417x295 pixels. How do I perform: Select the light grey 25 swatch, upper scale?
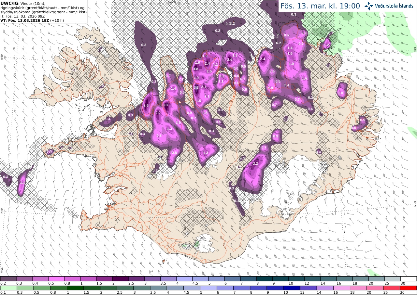(393, 279)
